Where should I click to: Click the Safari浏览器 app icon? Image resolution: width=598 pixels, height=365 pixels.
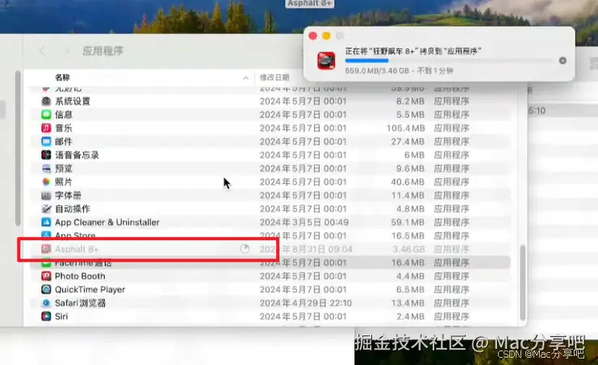tap(46, 303)
